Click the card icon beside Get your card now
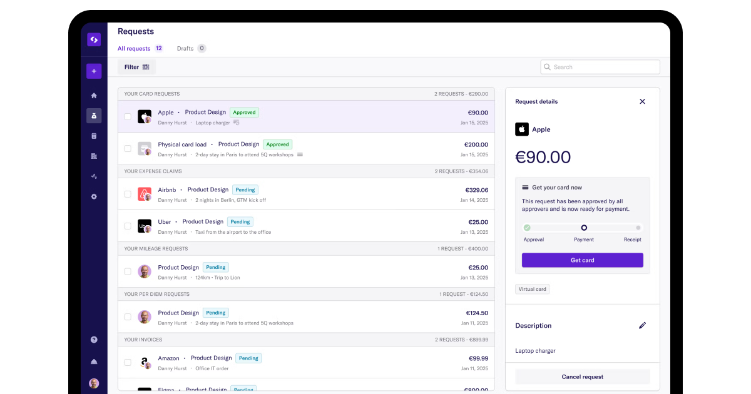The image size is (751, 394). tap(525, 188)
